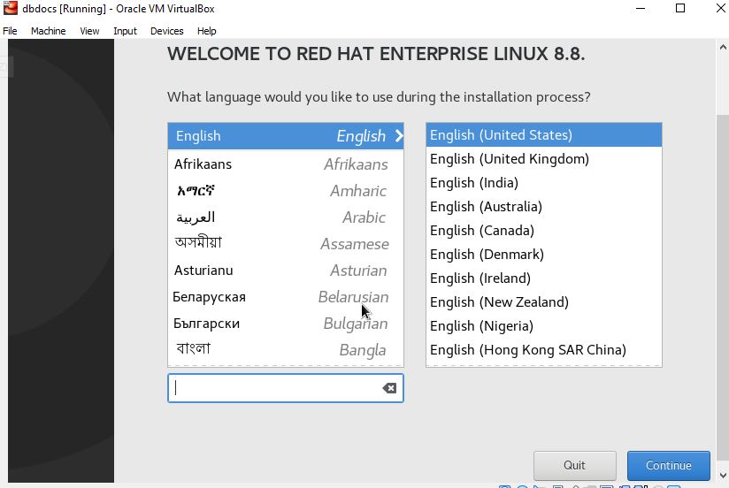Click the VirtualBox app icon in title bar

[11, 8]
